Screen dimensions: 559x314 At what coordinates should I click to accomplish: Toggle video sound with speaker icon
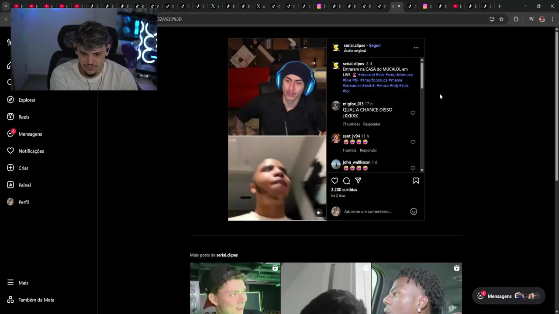point(319,213)
